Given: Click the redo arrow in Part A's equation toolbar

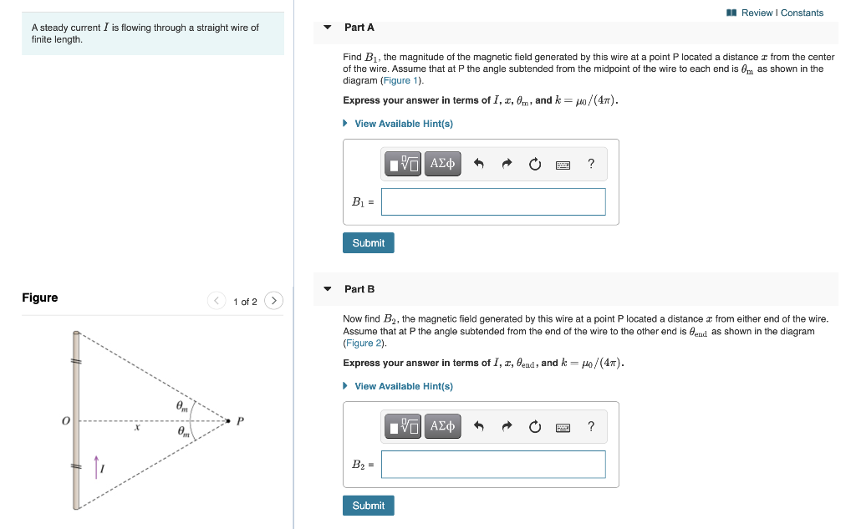Looking at the screenshot, I should 507,164.
